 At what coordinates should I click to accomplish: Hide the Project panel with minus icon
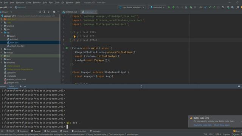pos(58,12)
